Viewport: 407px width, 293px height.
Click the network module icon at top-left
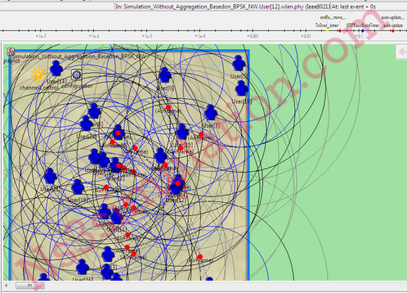coord(11,51)
